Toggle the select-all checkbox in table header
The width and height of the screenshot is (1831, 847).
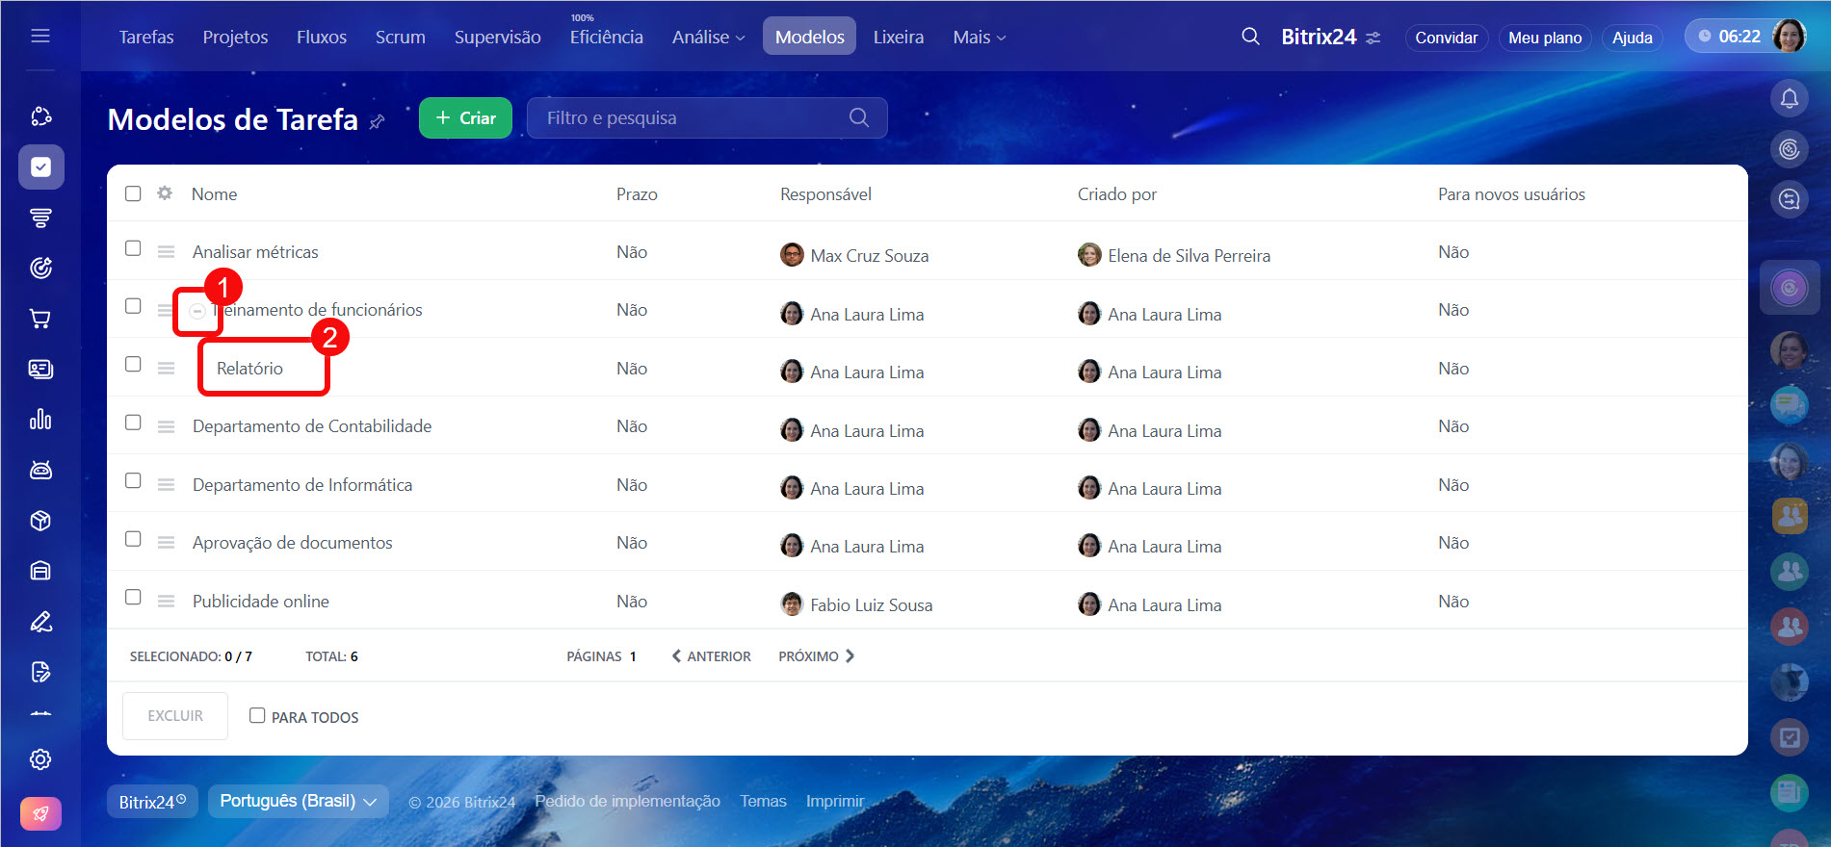click(133, 193)
